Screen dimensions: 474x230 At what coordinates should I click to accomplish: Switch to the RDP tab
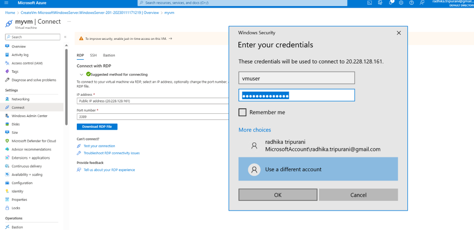(x=80, y=55)
